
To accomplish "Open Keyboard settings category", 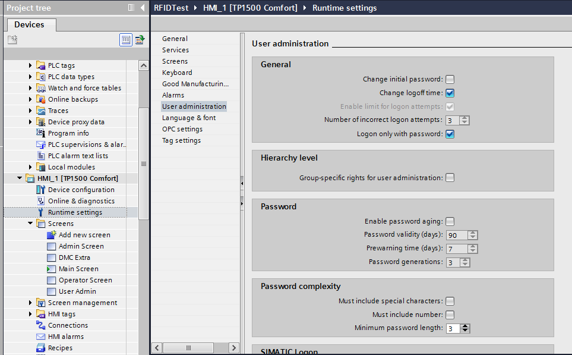I will [x=177, y=73].
